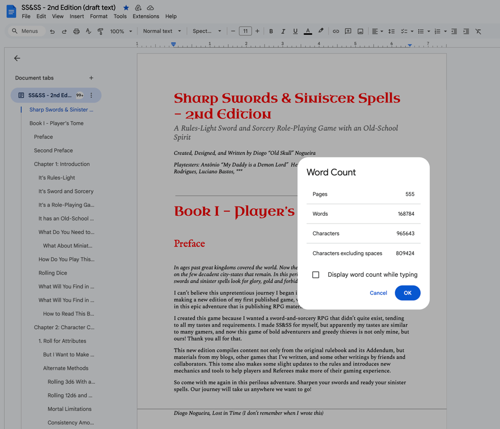Click the Highlight color pen

321,31
